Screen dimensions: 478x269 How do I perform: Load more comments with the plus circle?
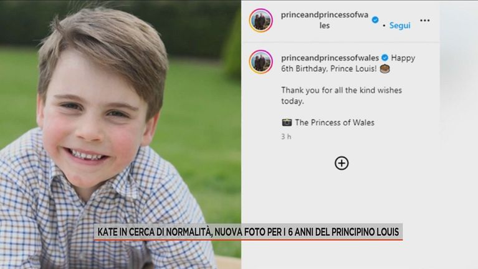point(342,163)
